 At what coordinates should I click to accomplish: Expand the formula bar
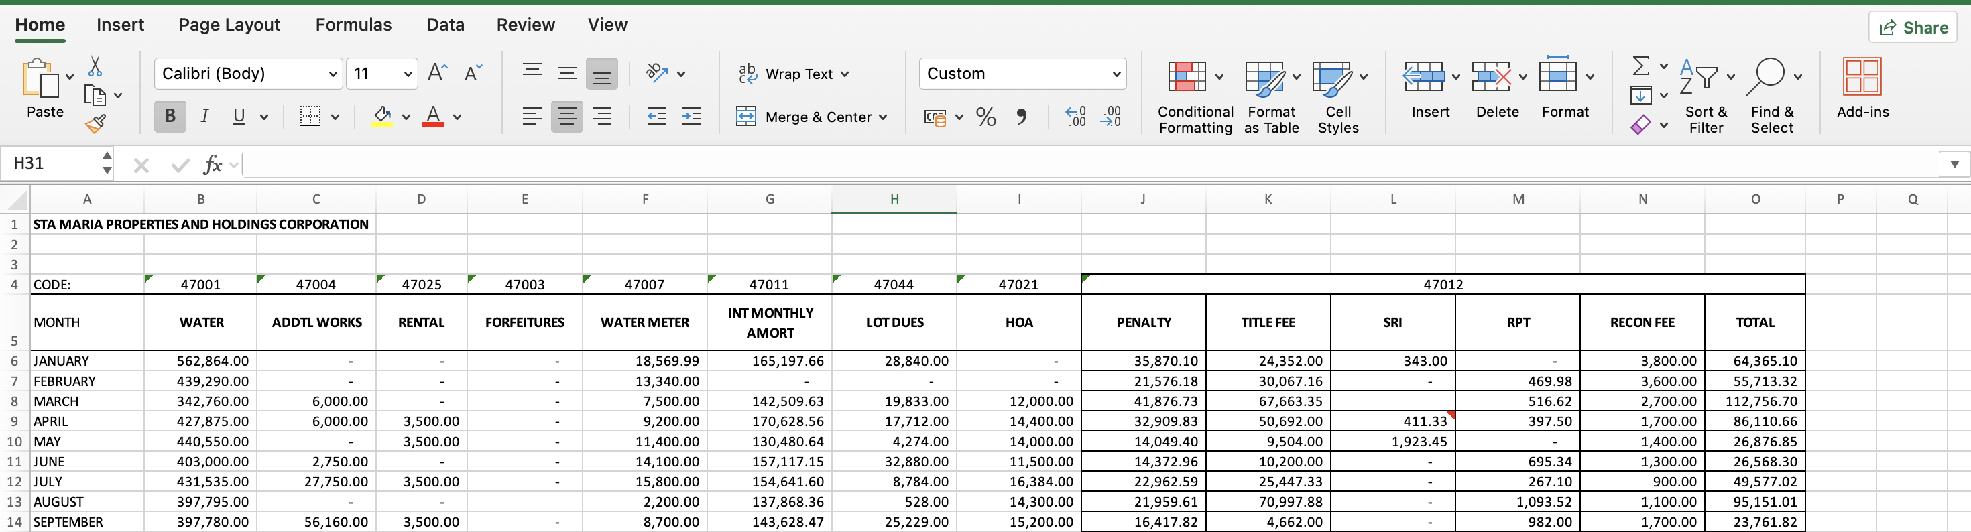(1954, 164)
